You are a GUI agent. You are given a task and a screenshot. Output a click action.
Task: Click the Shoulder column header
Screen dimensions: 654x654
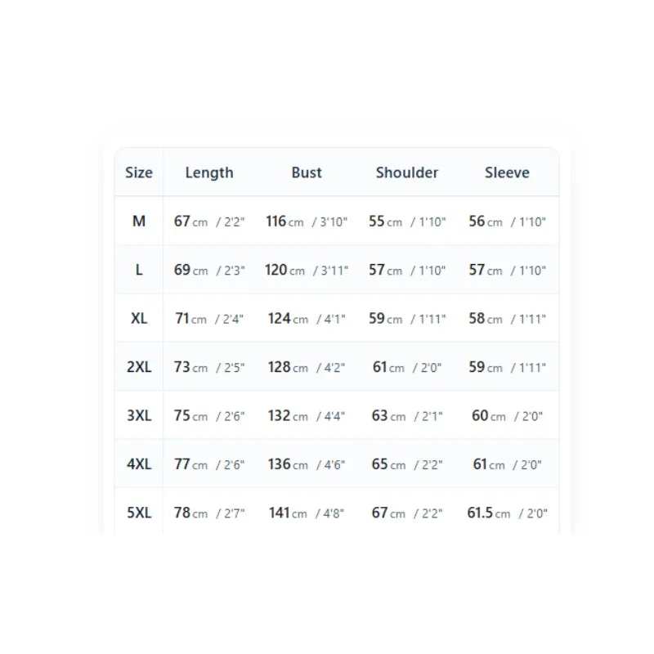(x=407, y=172)
